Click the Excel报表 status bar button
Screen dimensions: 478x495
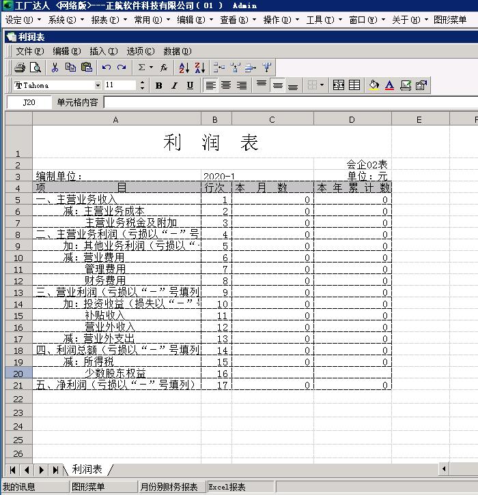pyautogui.click(x=227, y=487)
